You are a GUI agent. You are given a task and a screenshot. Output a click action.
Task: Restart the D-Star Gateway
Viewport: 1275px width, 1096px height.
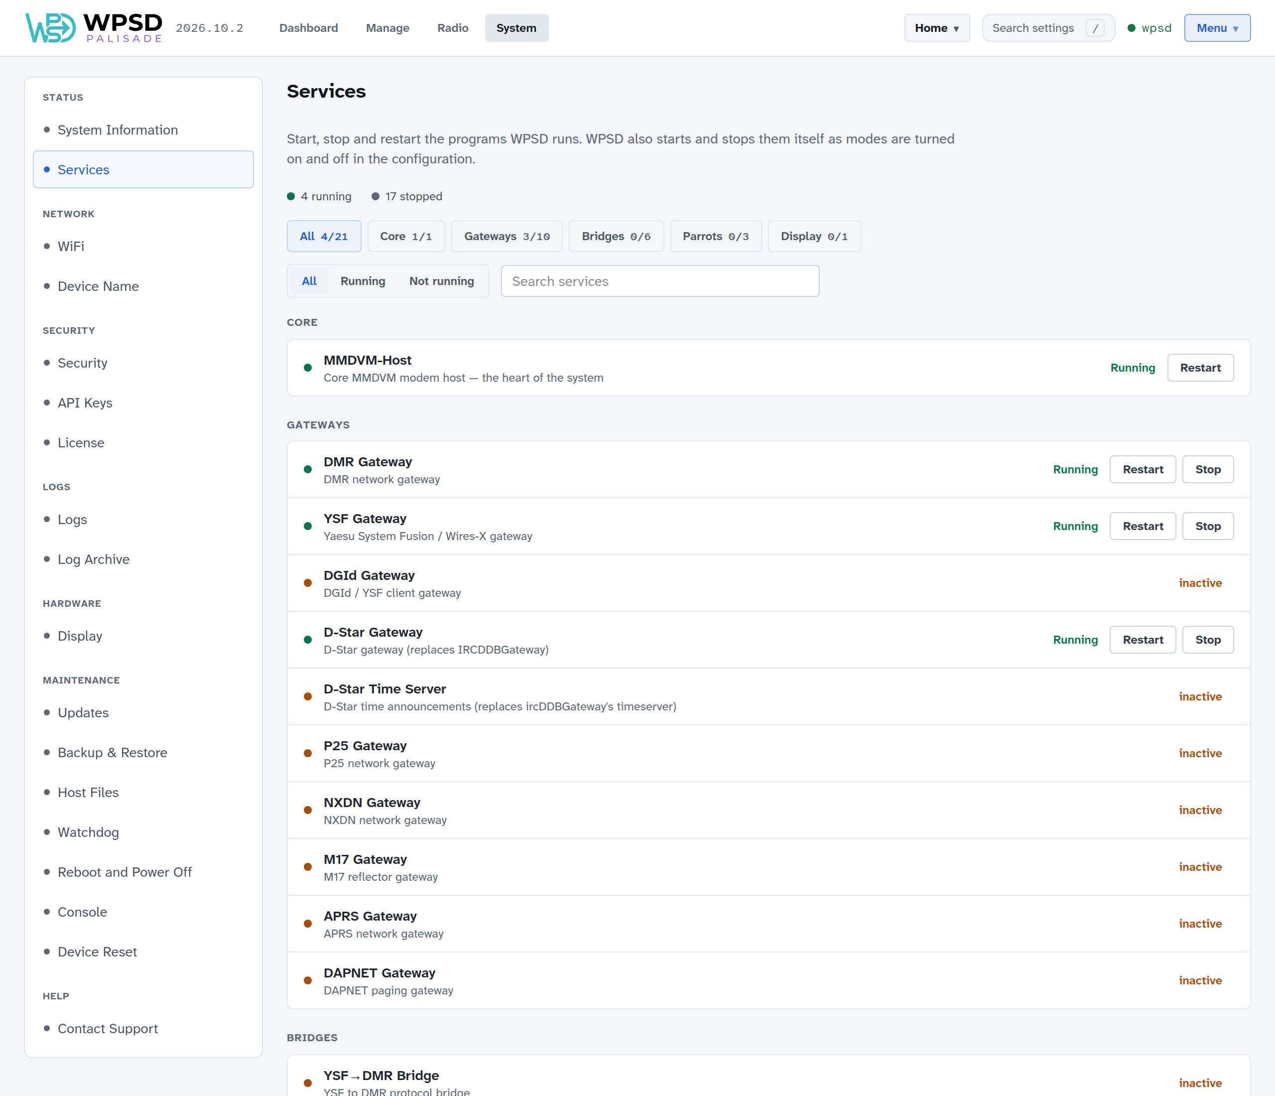pyautogui.click(x=1143, y=639)
